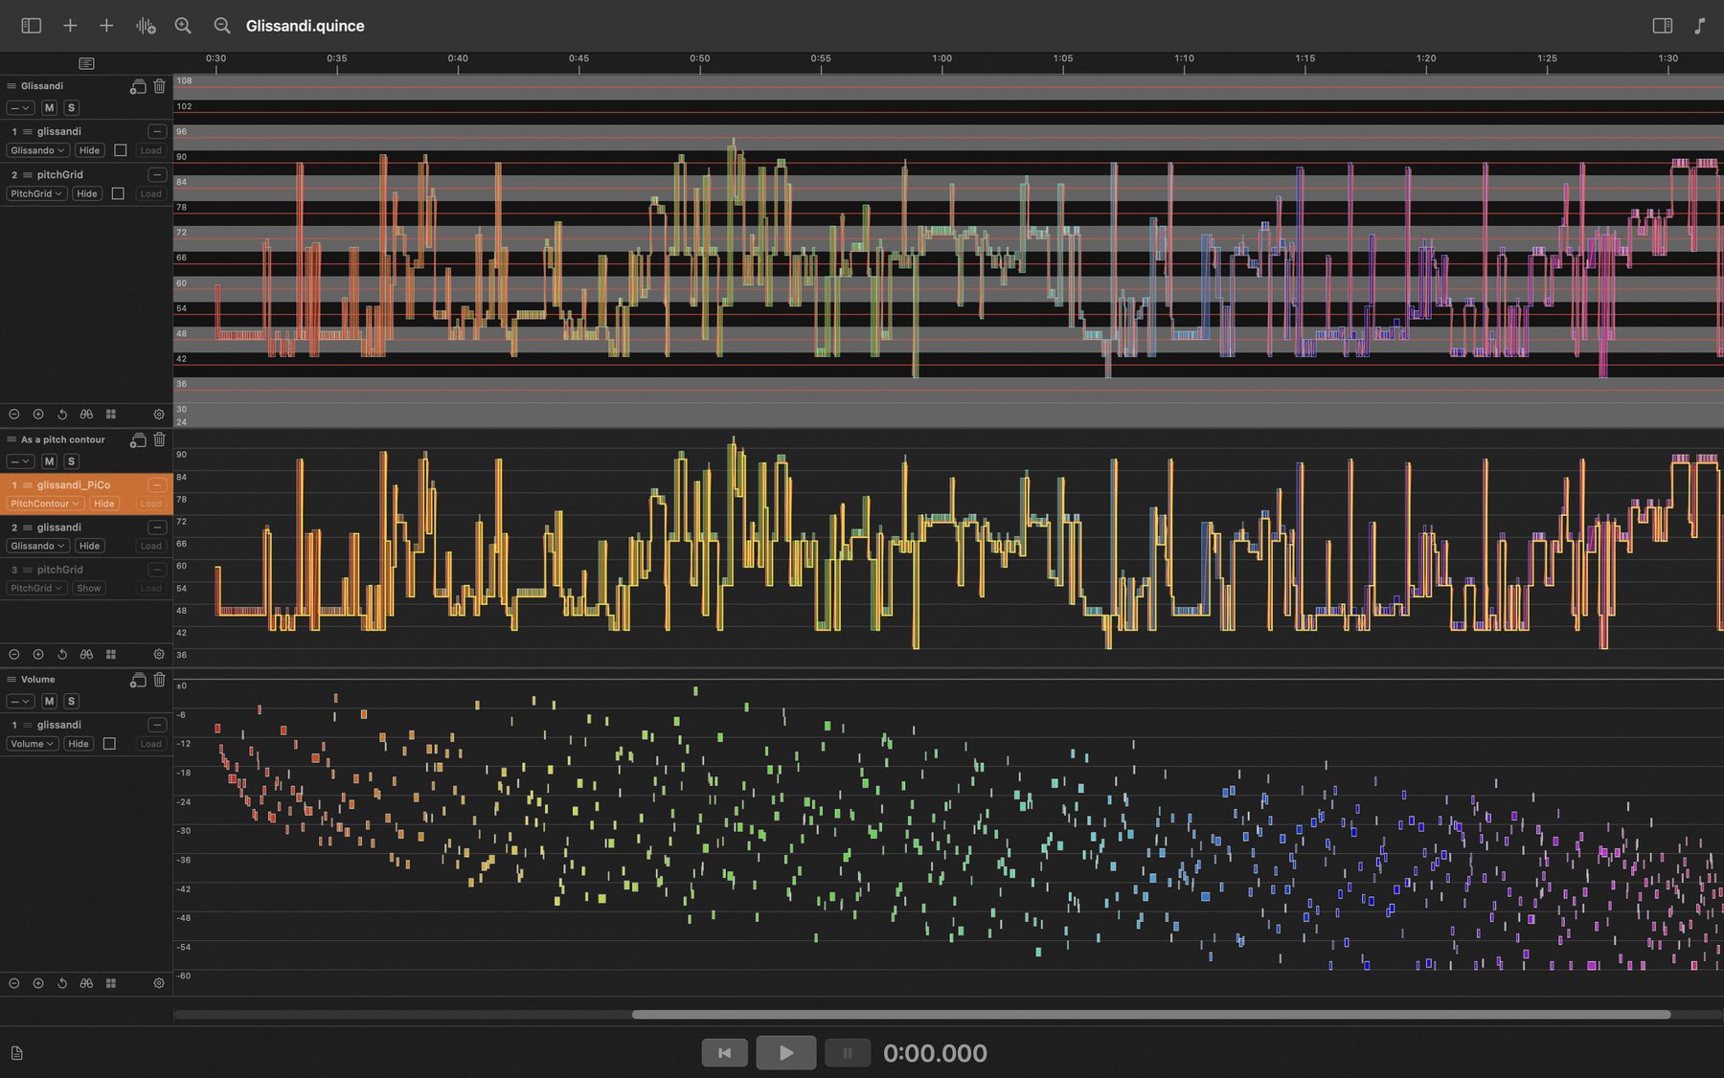Screen dimensions: 1724x1078
Task: Open the PitchContour type dropdown
Action: click(45, 504)
